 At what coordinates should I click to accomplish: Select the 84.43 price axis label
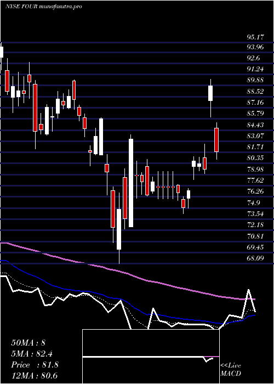(255, 125)
